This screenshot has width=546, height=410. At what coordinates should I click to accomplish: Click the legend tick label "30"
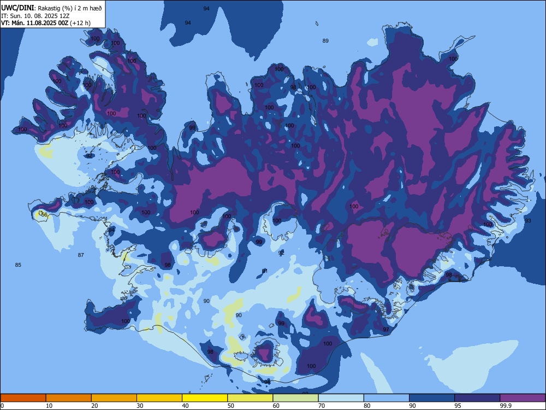tap(140, 406)
